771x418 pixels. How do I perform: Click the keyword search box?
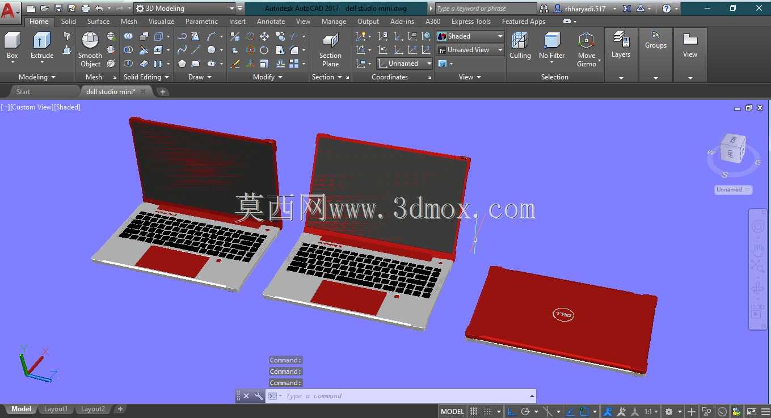pyautogui.click(x=486, y=9)
